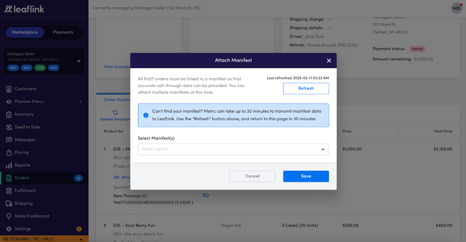Click the Pricing tag icon
The height and width of the screenshot is (242, 466).
pos(9,152)
